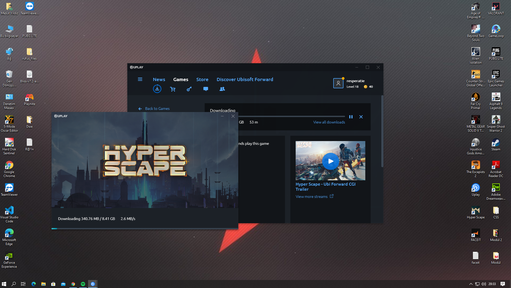This screenshot has width=511, height=288.
Task: Open the friends list icon
Action: (x=222, y=89)
